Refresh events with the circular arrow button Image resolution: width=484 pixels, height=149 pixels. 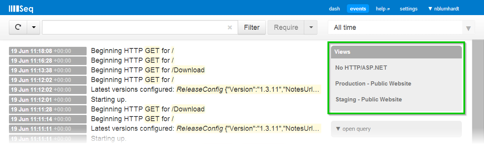click(18, 27)
